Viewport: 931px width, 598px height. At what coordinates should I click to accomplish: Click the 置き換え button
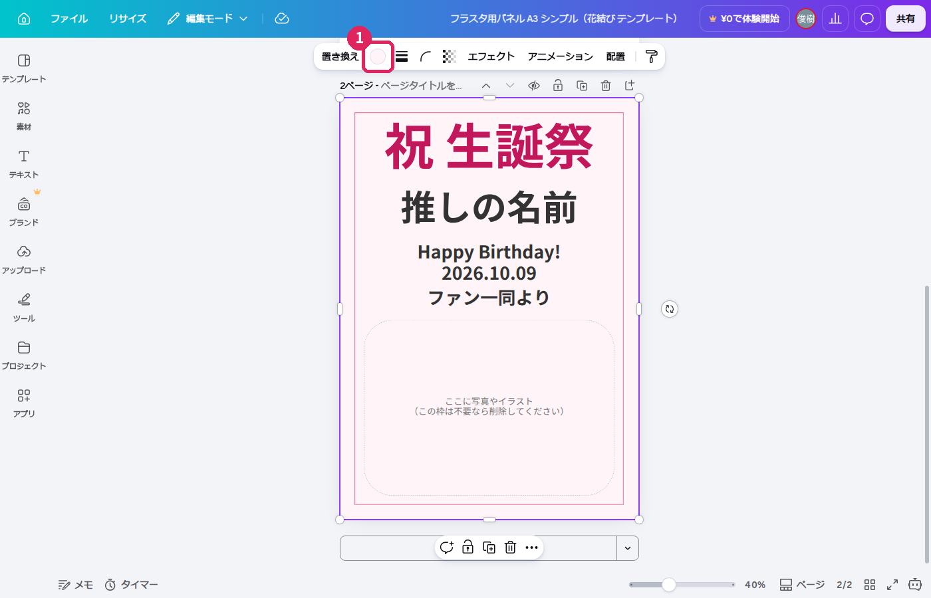pyautogui.click(x=340, y=56)
